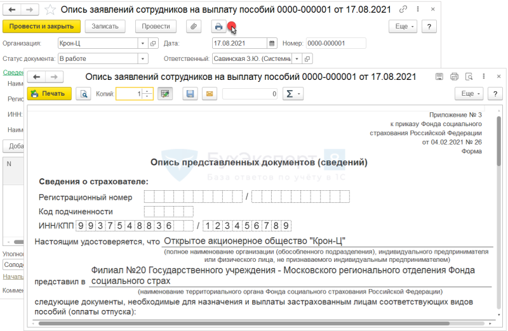Click the Дата field
This screenshot has width=508, height=331.
pyautogui.click(x=240, y=43)
